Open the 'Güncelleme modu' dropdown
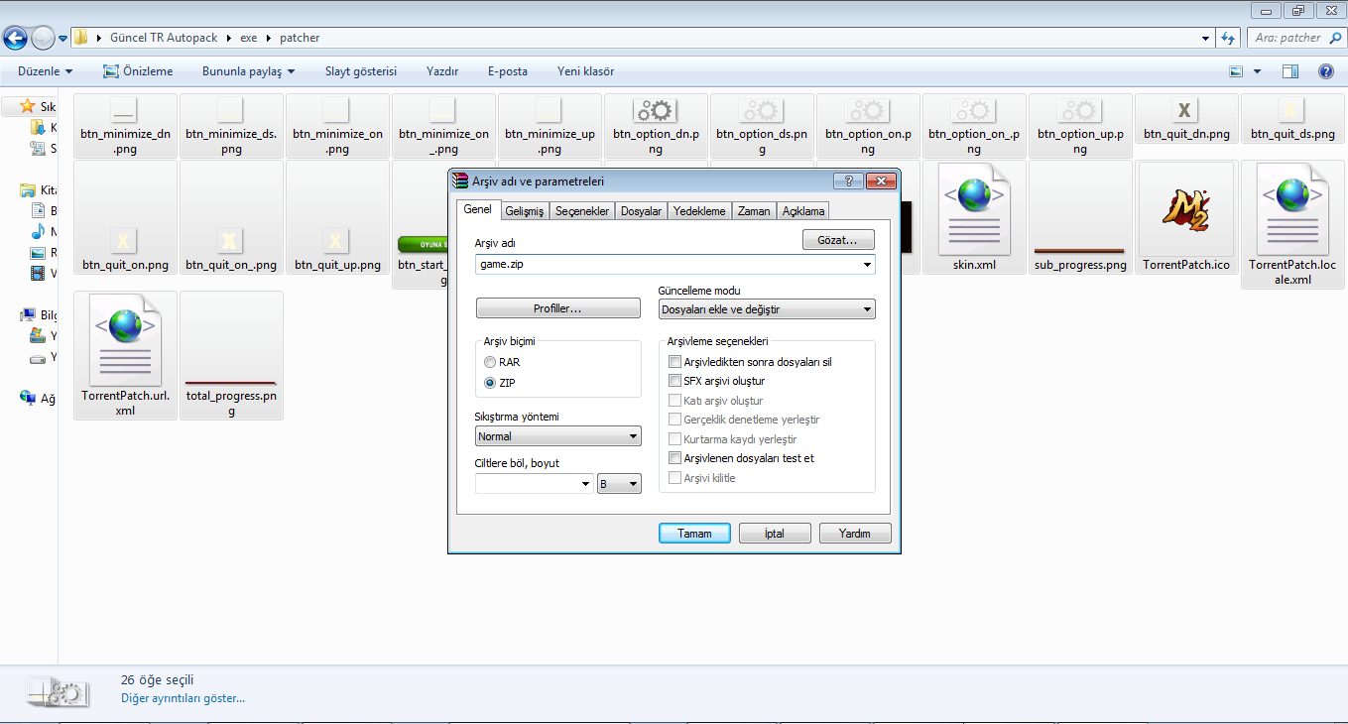Image resolution: width=1348 pixels, height=724 pixels. (767, 309)
